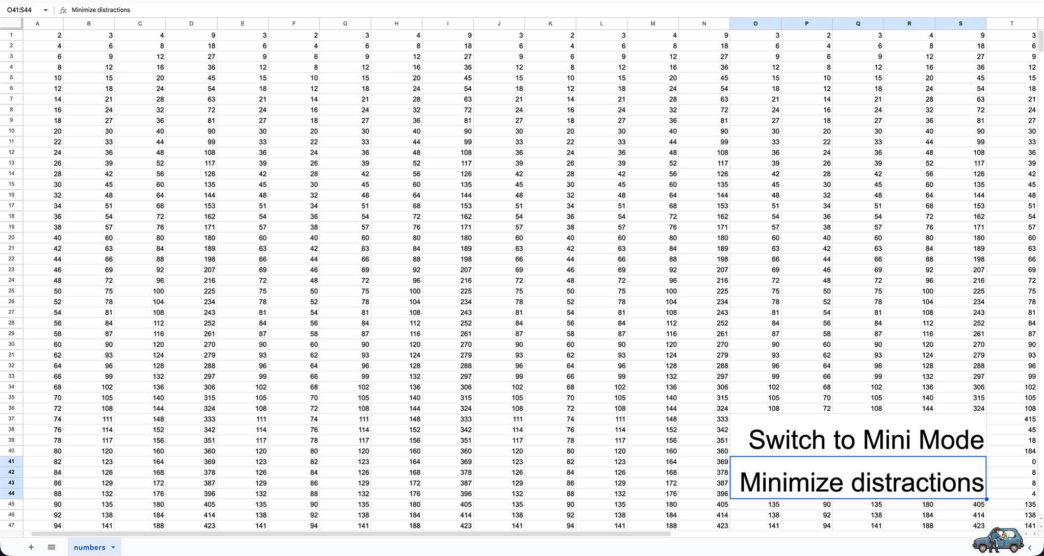Select row 1 header
Screen dimensions: 1044x556
point(11,35)
